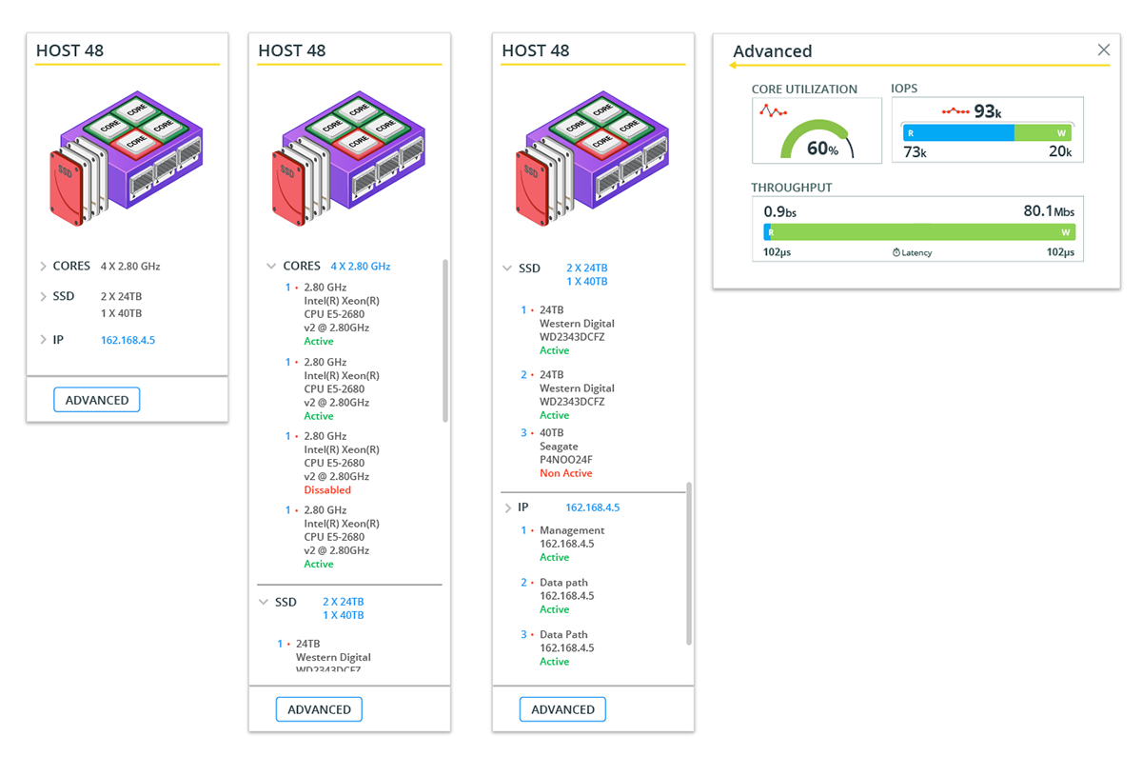Image resolution: width=1142 pixels, height=776 pixels.
Task: Click the dotted sparkline beside the 93k IOPS value
Action: (956, 109)
